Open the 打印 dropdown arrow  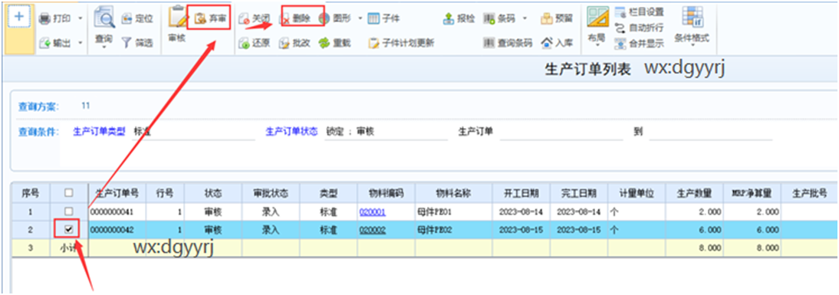(81, 18)
